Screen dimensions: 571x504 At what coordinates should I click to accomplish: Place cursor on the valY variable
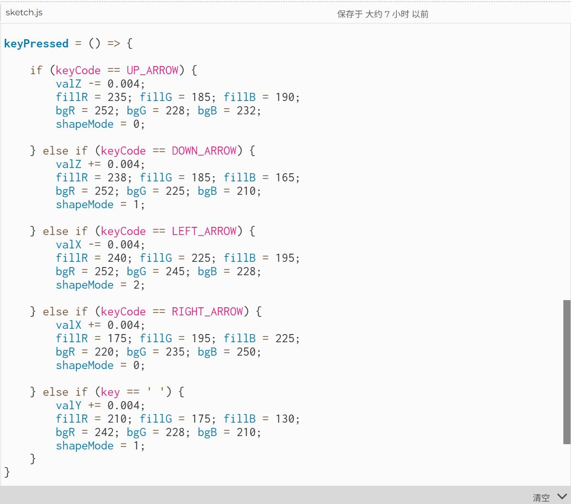67,405
